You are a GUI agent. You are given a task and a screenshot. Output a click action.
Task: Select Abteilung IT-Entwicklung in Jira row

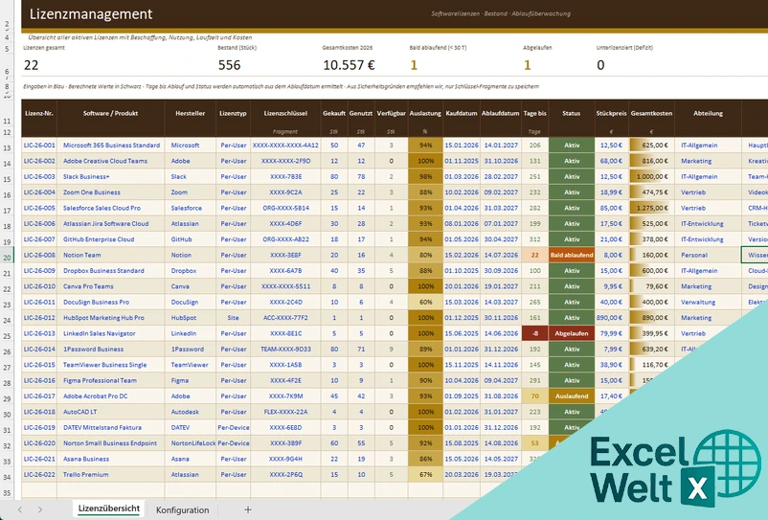pyautogui.click(x=709, y=224)
